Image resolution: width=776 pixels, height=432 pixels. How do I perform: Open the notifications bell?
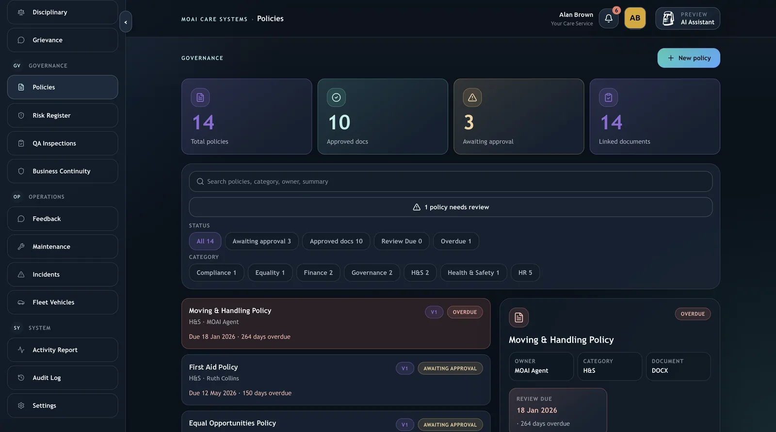(608, 18)
